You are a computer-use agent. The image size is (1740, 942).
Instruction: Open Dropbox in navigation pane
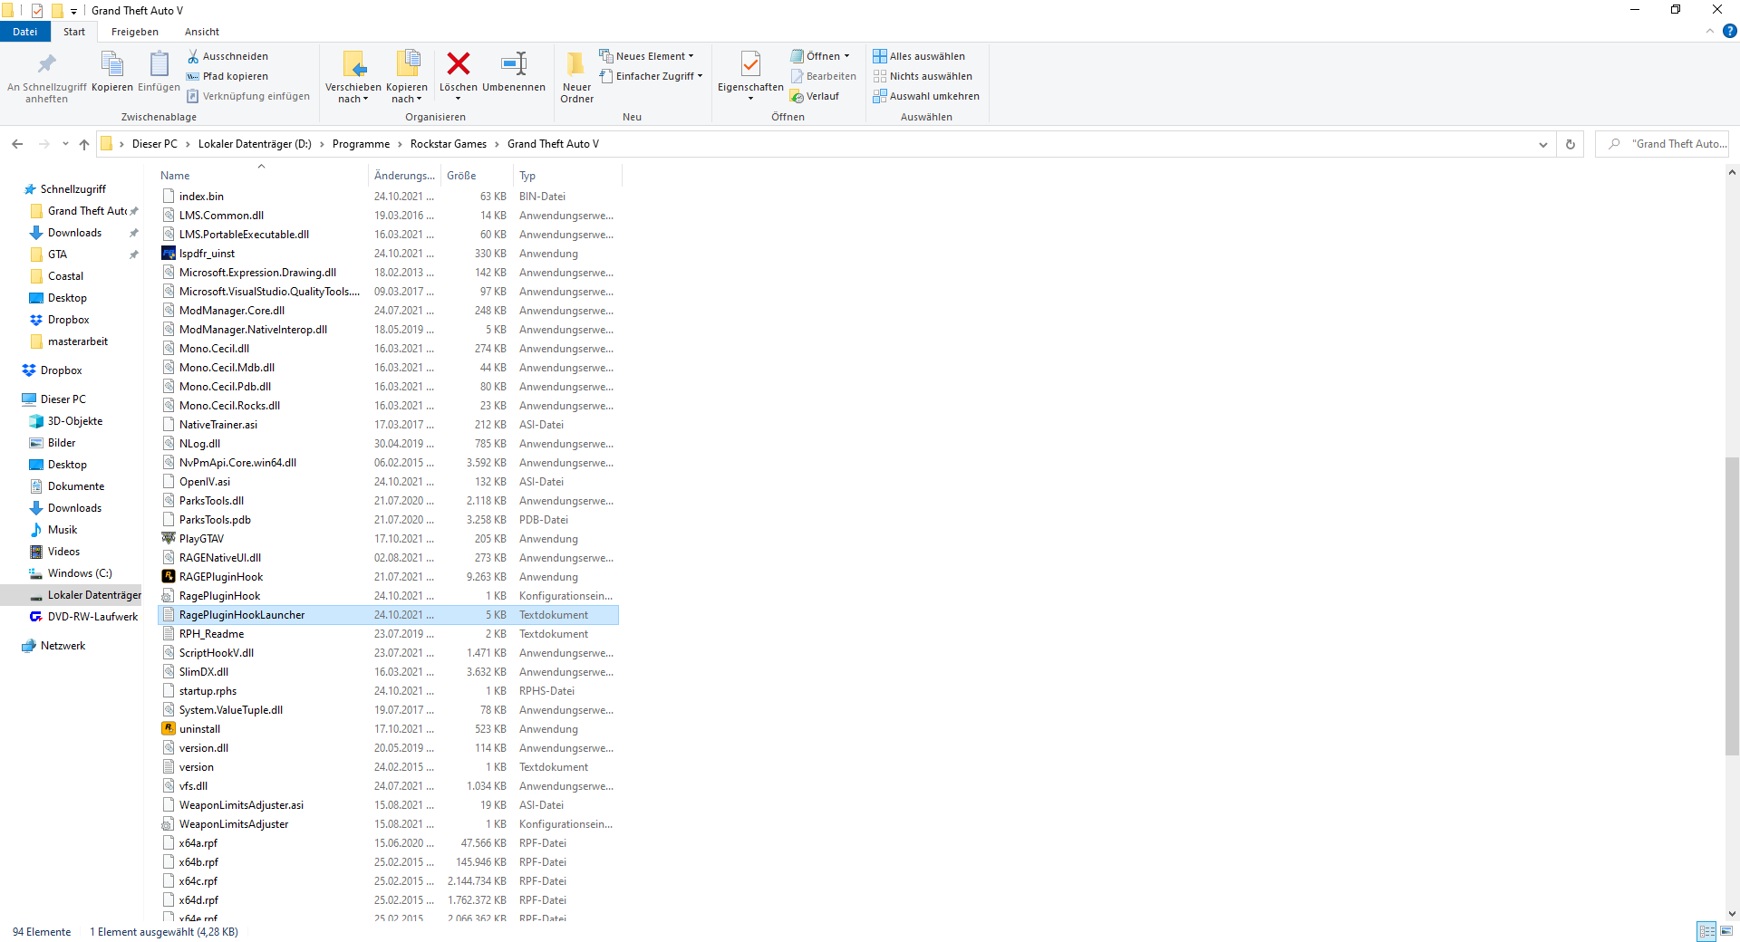(62, 370)
